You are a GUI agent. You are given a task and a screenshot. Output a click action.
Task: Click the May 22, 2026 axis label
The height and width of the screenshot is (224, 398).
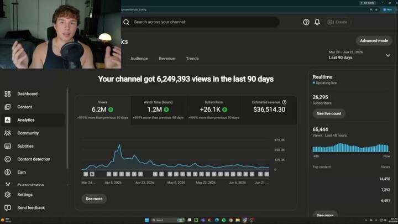tap(206, 183)
